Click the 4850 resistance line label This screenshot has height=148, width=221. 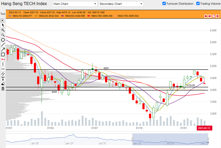pyautogui.click(x=106, y=68)
